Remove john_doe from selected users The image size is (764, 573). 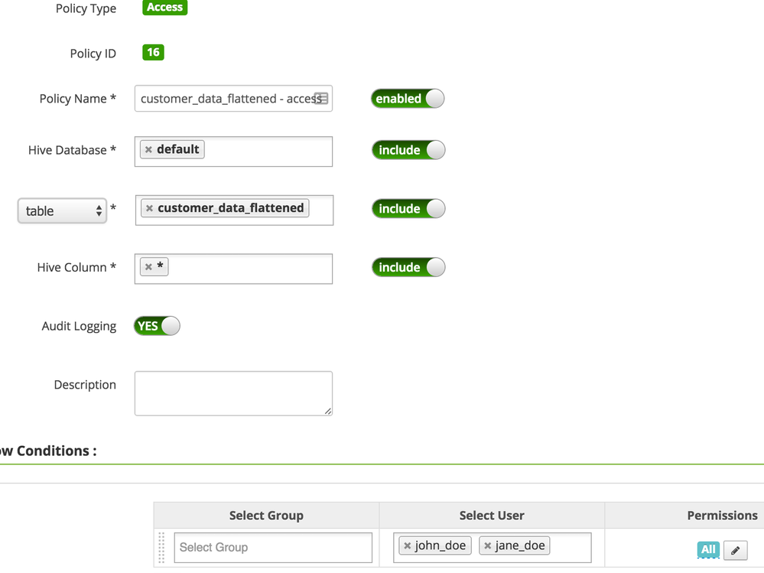pyautogui.click(x=408, y=546)
